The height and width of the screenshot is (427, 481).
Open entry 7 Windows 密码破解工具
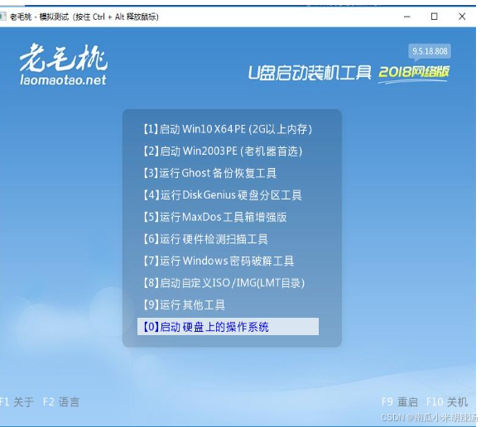click(218, 261)
